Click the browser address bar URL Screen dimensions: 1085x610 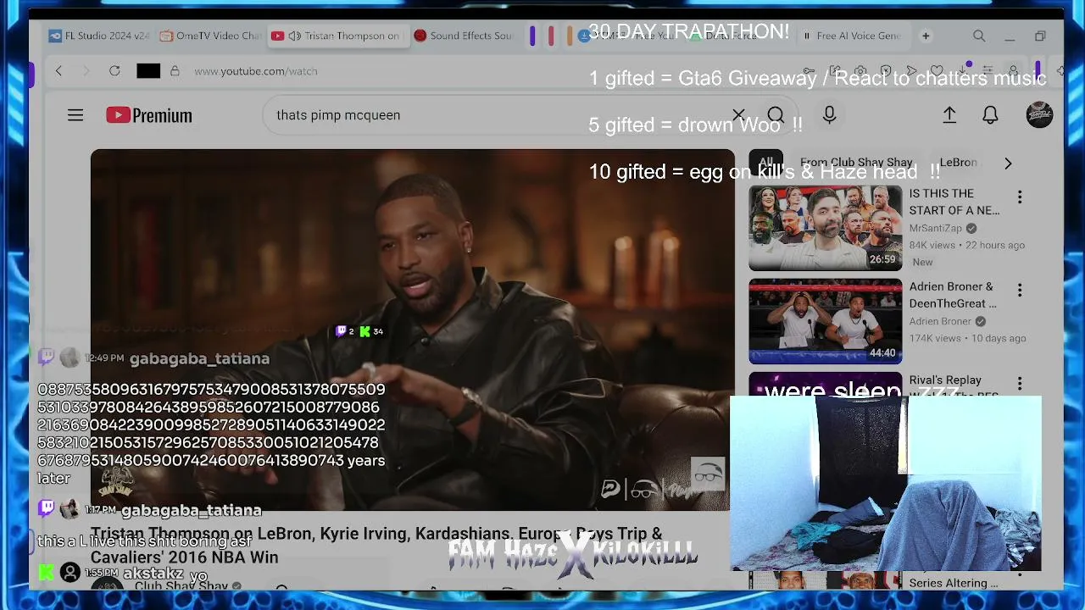[256, 71]
